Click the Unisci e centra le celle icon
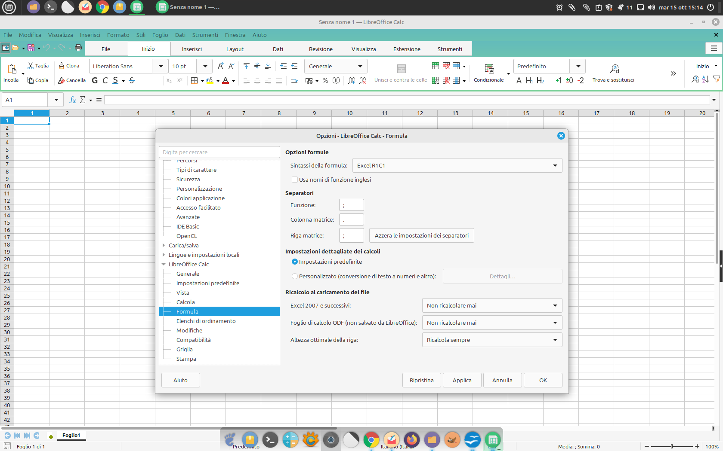This screenshot has height=451, width=723. [x=401, y=69]
